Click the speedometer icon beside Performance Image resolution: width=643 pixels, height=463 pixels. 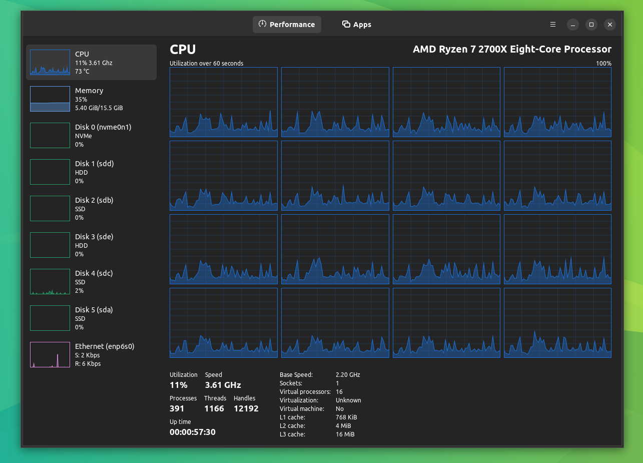click(261, 24)
